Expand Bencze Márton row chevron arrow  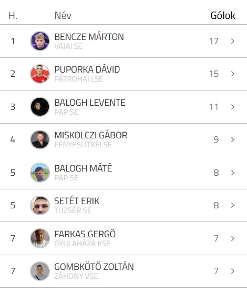[232, 41]
